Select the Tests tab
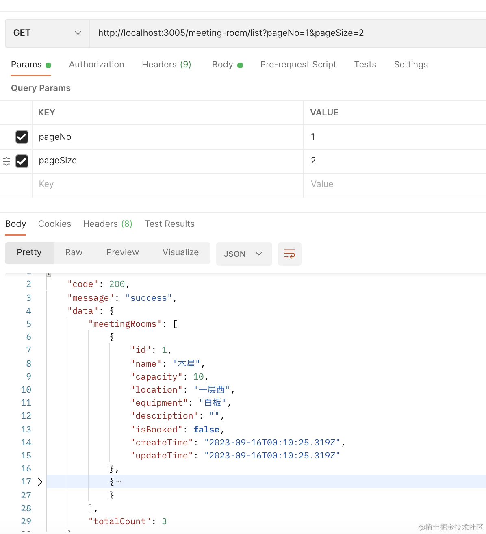486x534 pixels. (x=365, y=65)
